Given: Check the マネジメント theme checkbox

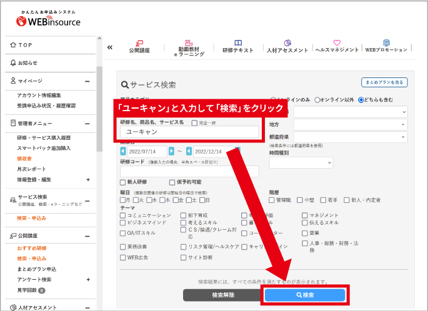Looking at the screenshot, I should 305,215.
